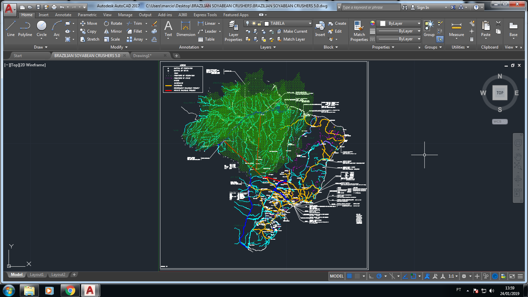Choose the Dimension annotation tool
Image resolution: width=528 pixels, height=297 pixels.
pyautogui.click(x=186, y=29)
